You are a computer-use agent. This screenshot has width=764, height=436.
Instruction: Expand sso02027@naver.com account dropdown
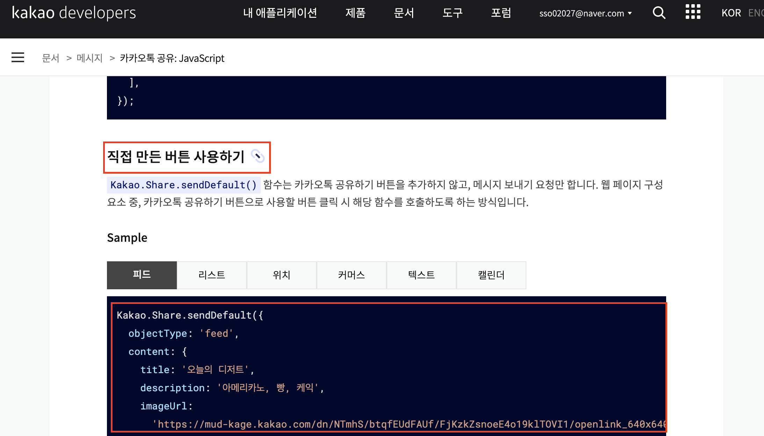coord(585,13)
